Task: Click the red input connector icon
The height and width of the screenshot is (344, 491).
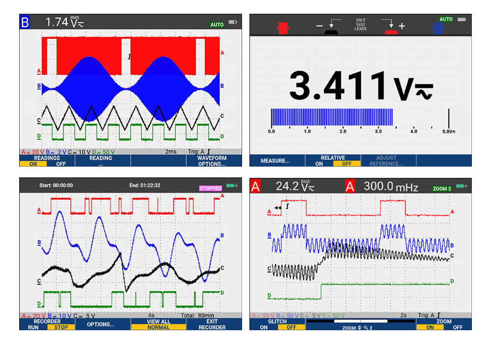Action: [283, 28]
